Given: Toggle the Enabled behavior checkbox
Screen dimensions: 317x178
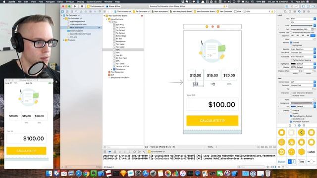Looking at the screenshot, I should (x=291, y=43).
